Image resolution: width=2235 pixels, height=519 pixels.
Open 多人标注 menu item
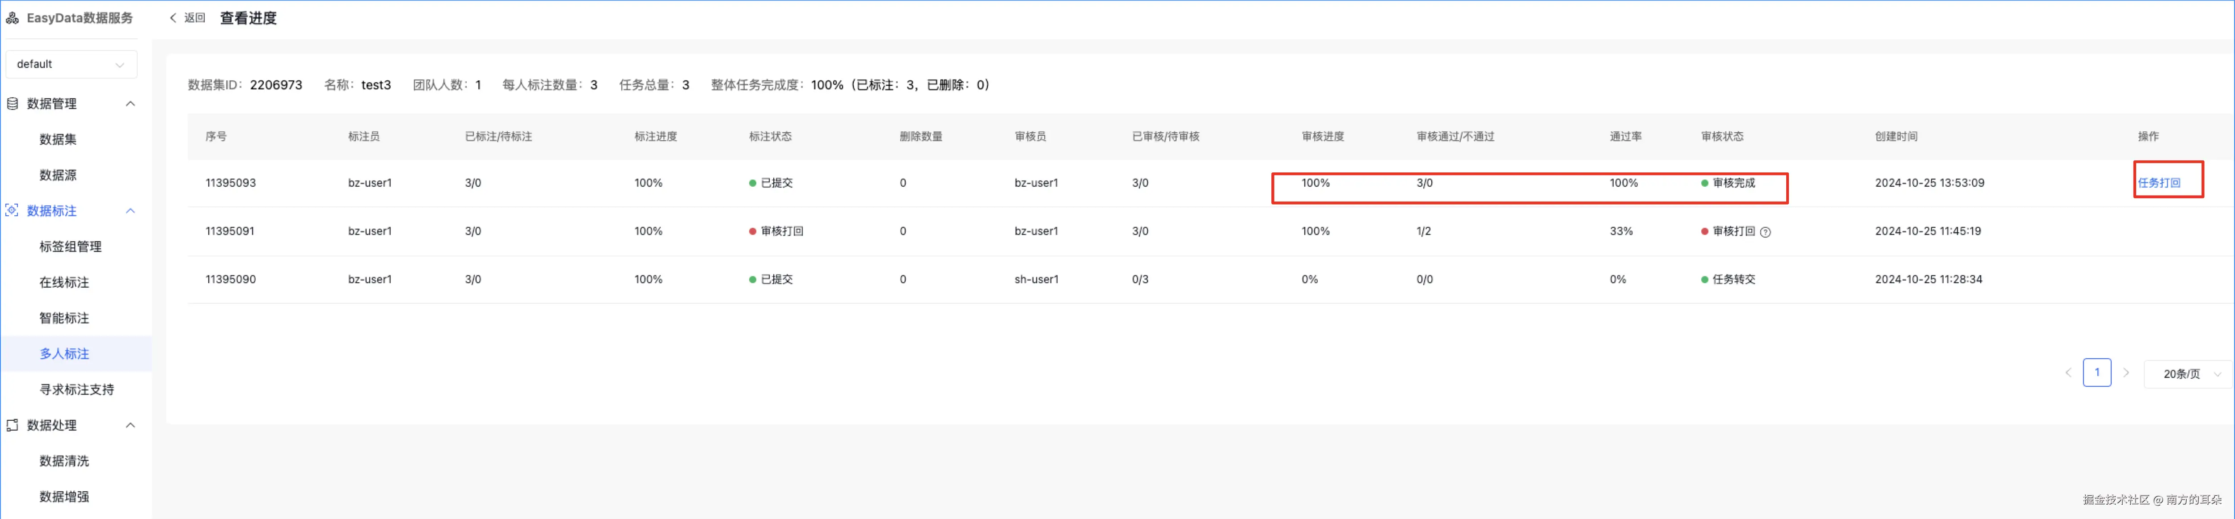point(64,353)
